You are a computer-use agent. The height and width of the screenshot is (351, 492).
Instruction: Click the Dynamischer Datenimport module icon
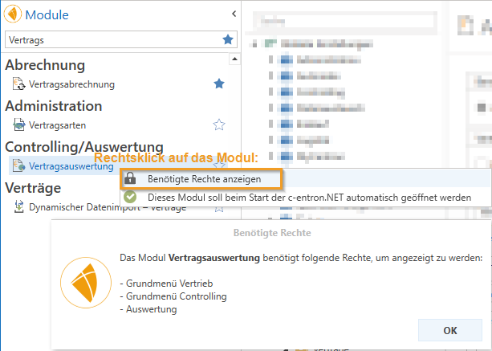click(19, 207)
